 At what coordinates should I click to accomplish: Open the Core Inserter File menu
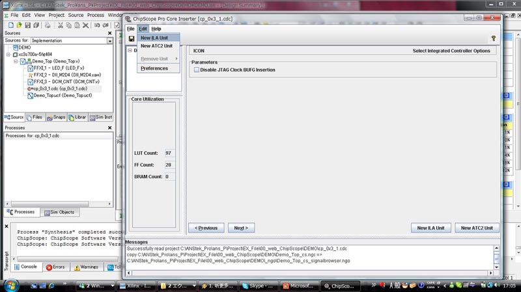(131, 29)
